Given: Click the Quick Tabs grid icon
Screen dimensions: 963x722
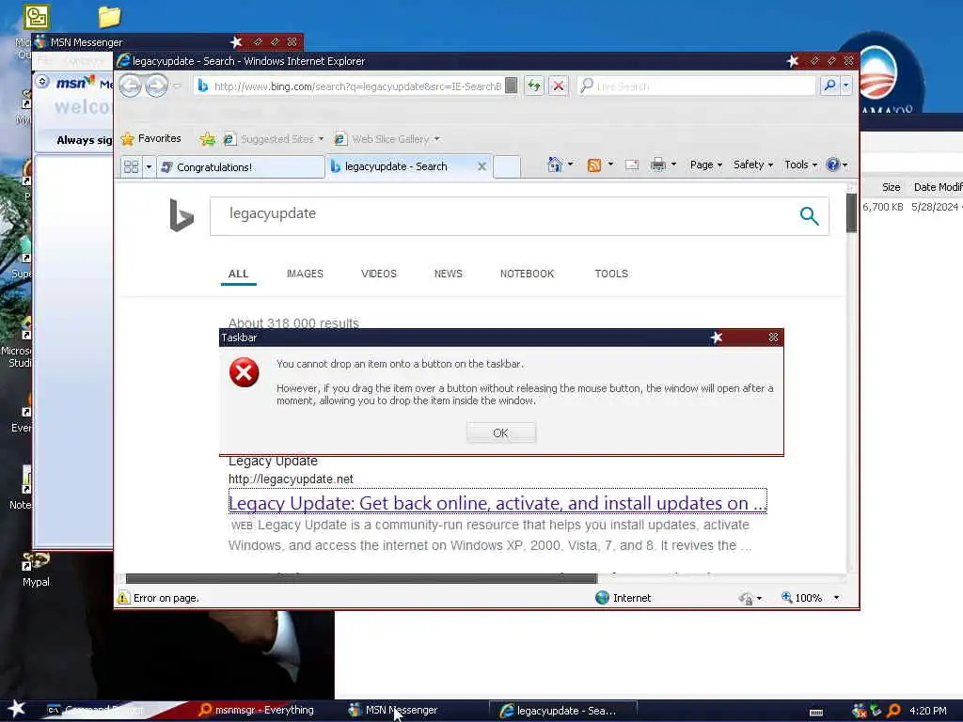Looking at the screenshot, I should [x=131, y=166].
